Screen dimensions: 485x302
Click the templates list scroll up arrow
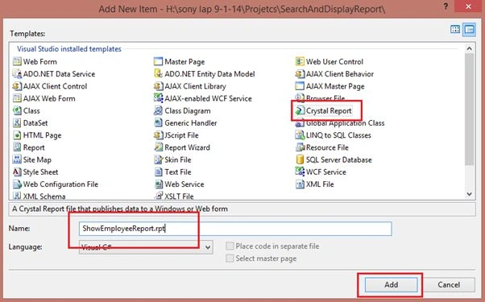[x=469, y=48]
